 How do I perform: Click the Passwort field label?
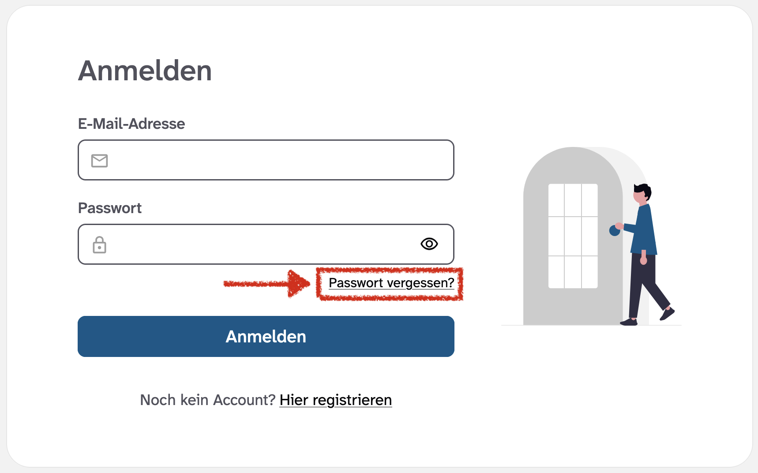[x=110, y=208]
